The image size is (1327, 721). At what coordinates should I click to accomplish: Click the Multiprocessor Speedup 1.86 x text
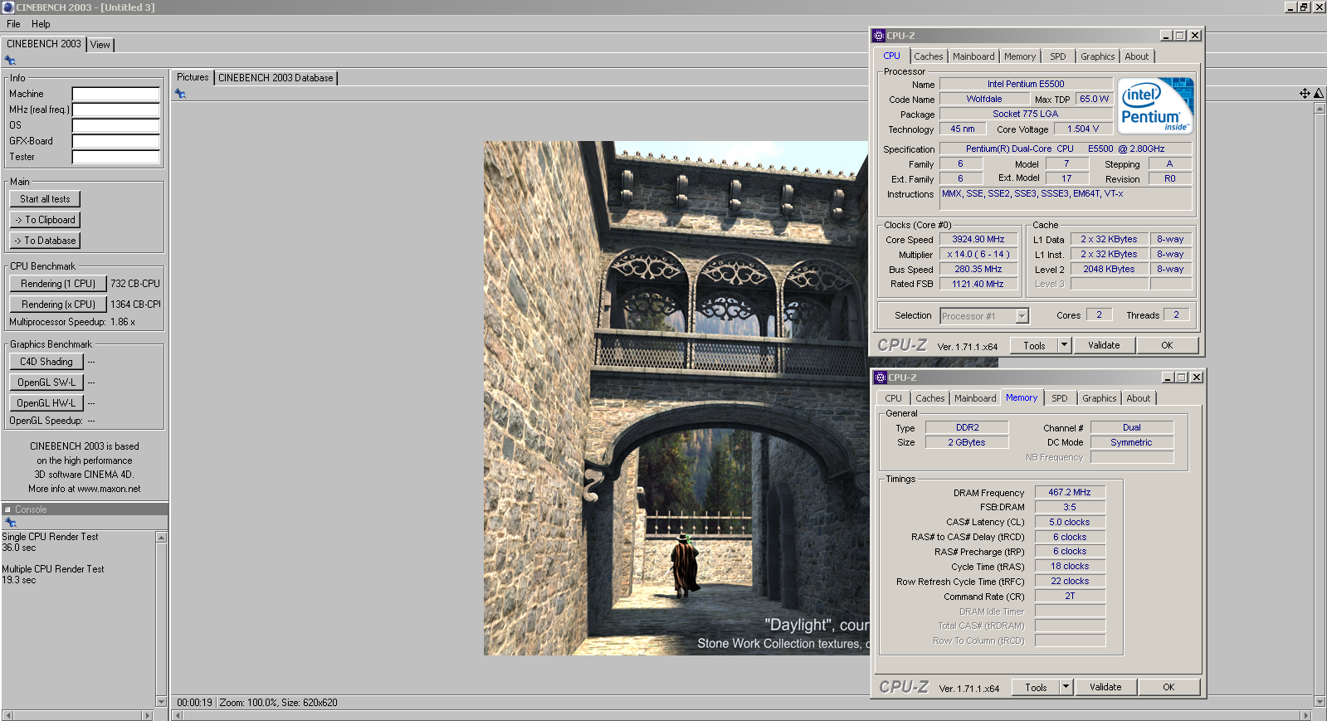(x=72, y=322)
